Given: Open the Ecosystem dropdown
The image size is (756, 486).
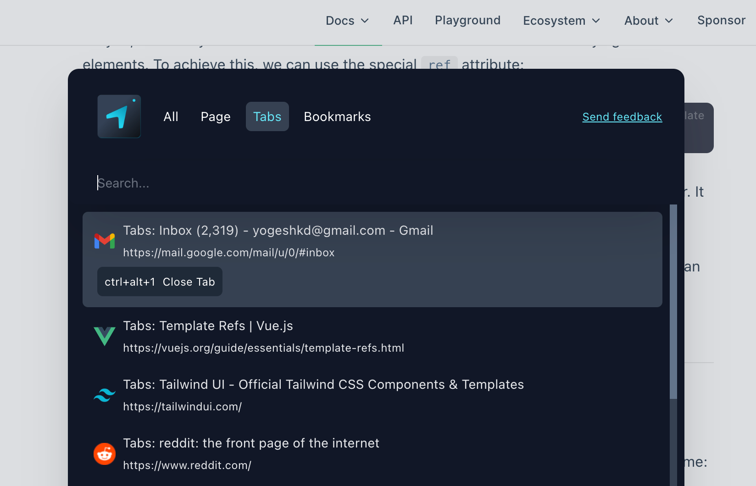Looking at the screenshot, I should [x=561, y=21].
